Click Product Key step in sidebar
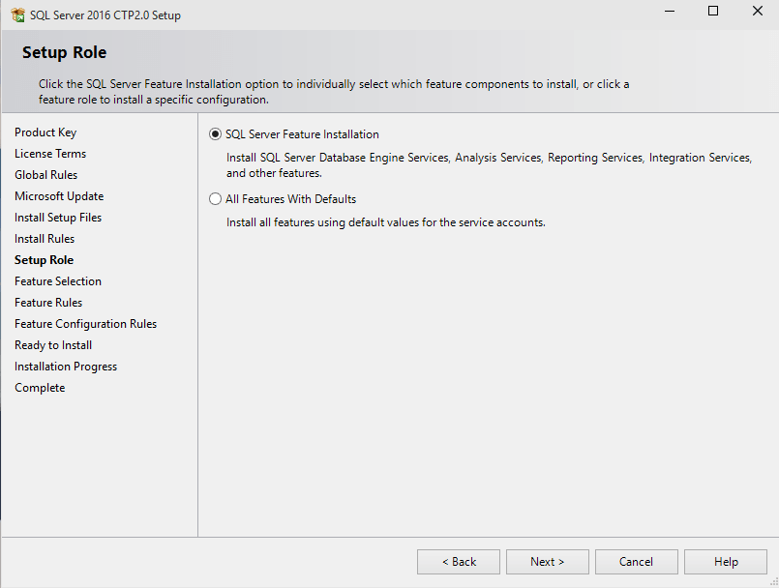The image size is (779, 588). coord(45,132)
